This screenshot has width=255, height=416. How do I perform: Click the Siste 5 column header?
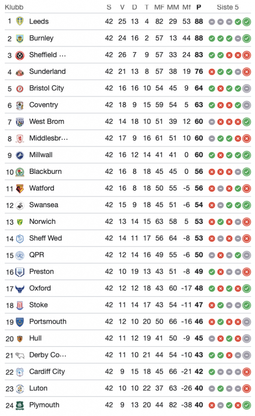227,7
